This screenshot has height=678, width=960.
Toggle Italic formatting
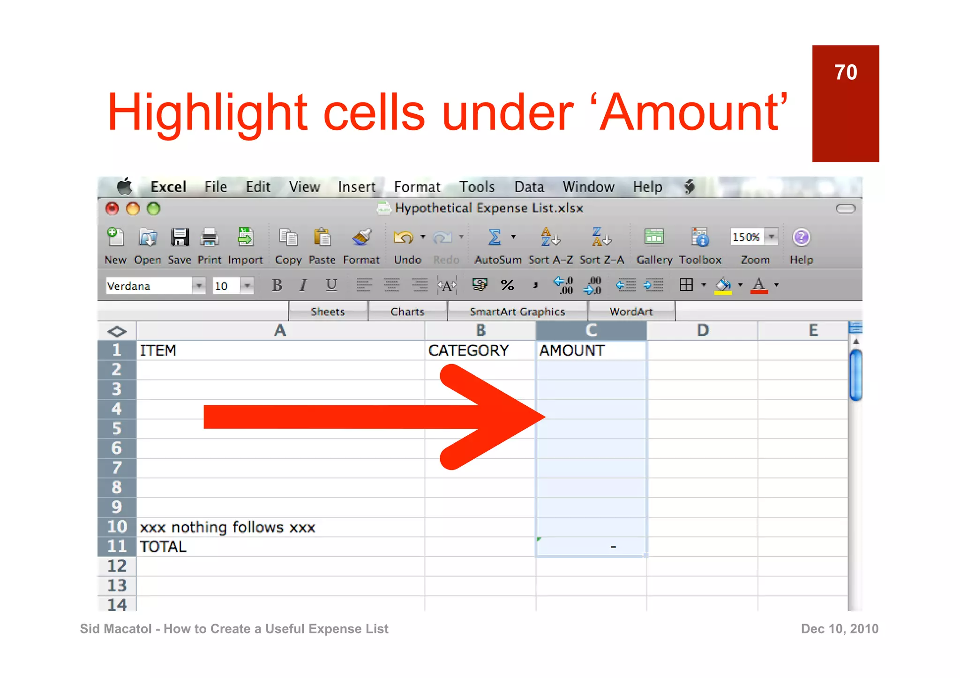(x=303, y=285)
